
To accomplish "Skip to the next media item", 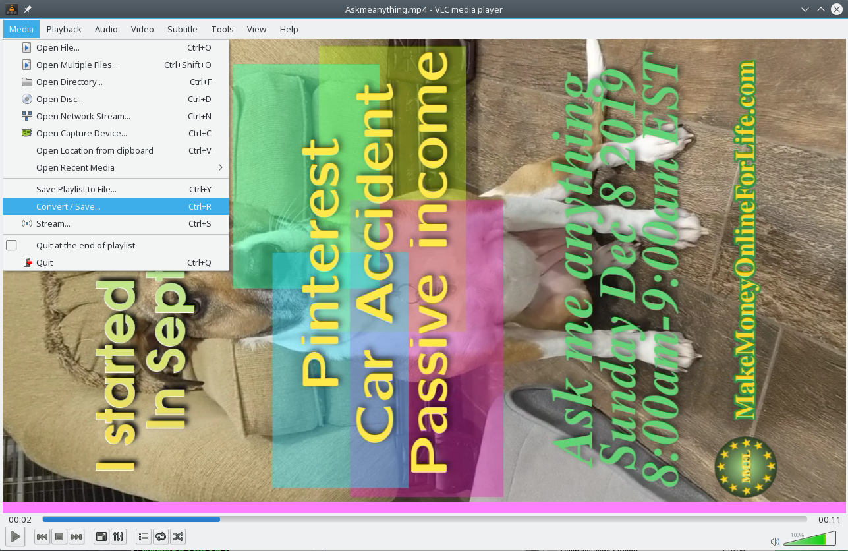I will [76, 536].
